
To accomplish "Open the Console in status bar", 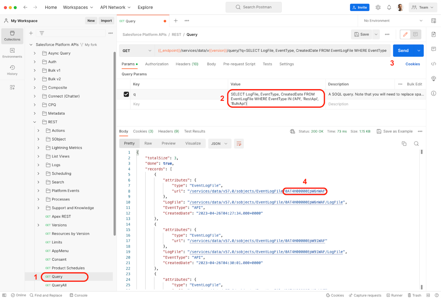I will pyautogui.click(x=78, y=295).
